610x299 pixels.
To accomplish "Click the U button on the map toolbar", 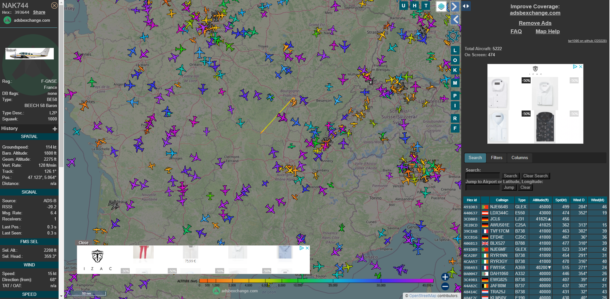I will [403, 6].
